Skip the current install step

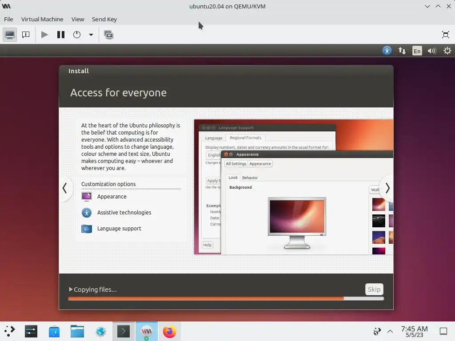pos(374,289)
